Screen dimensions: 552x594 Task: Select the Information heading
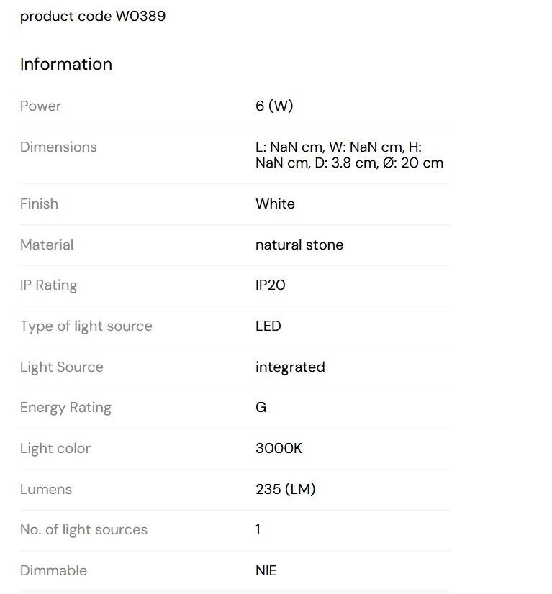(66, 64)
